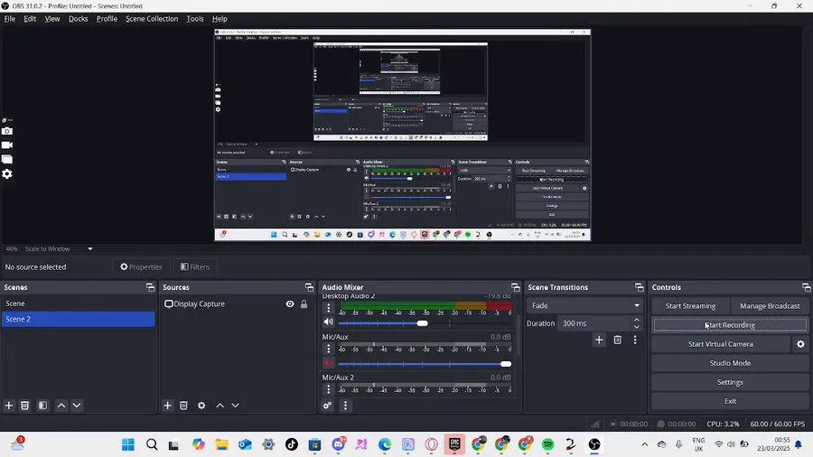Enable Studio Mode
813x457 pixels.
[x=730, y=363]
